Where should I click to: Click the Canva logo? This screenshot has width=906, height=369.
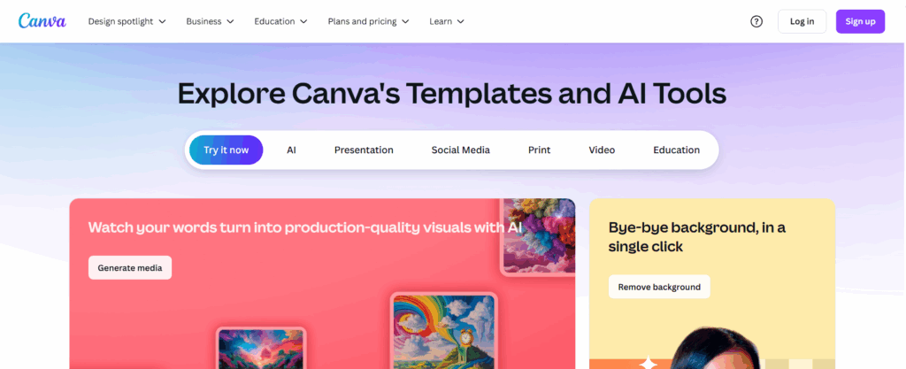tap(42, 20)
